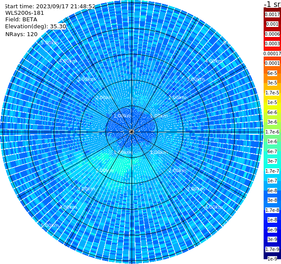Select the 0.001 colorbar tick label
281x264 pixels.
tap(272, 24)
